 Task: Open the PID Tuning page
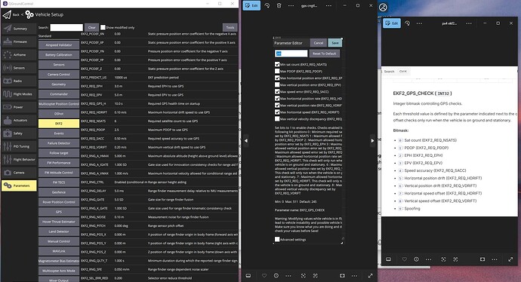tap(19, 146)
